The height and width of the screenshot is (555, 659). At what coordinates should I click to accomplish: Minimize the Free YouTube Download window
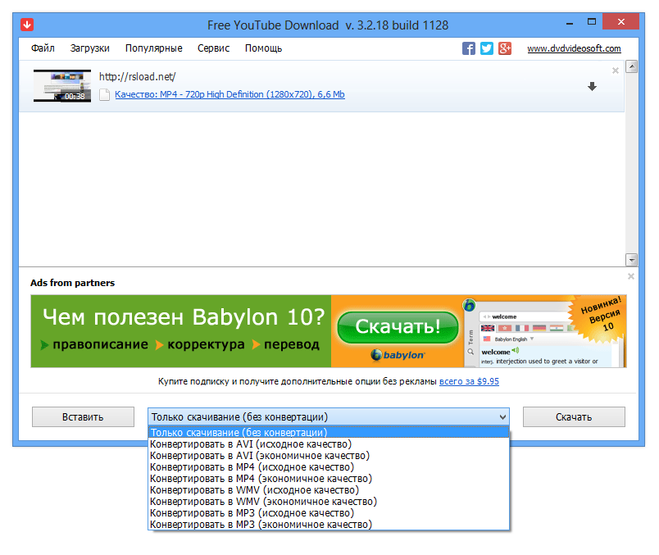[x=570, y=24]
